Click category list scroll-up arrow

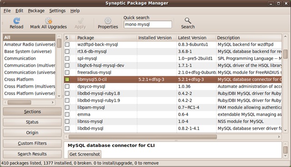click(x=59, y=36)
